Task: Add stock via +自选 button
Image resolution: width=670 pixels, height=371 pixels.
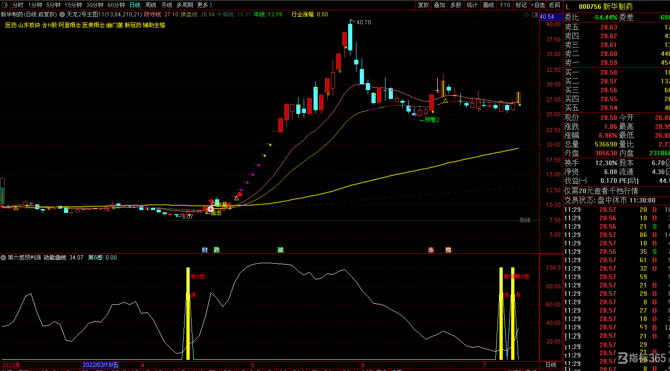Action: tap(538, 5)
